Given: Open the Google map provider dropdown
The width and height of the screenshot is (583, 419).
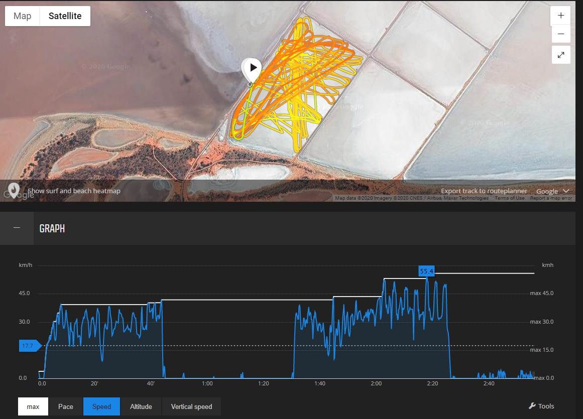Looking at the screenshot, I should tap(552, 191).
